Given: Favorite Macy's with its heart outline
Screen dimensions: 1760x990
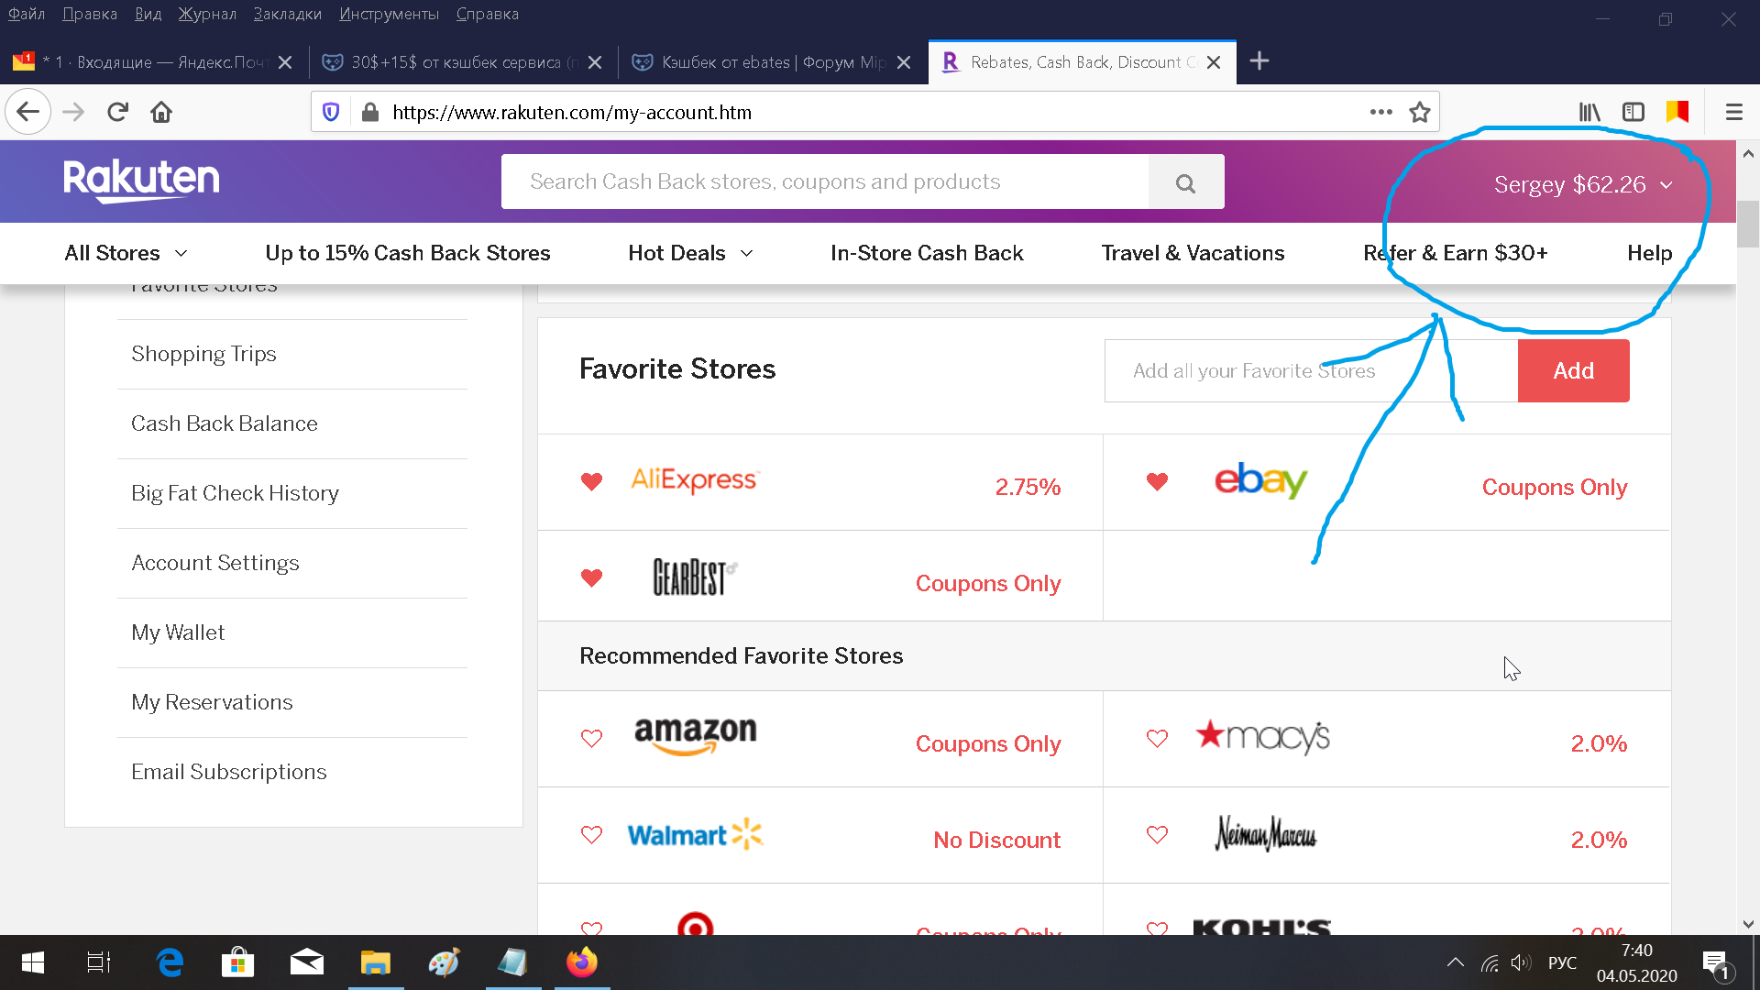Looking at the screenshot, I should [x=1158, y=739].
